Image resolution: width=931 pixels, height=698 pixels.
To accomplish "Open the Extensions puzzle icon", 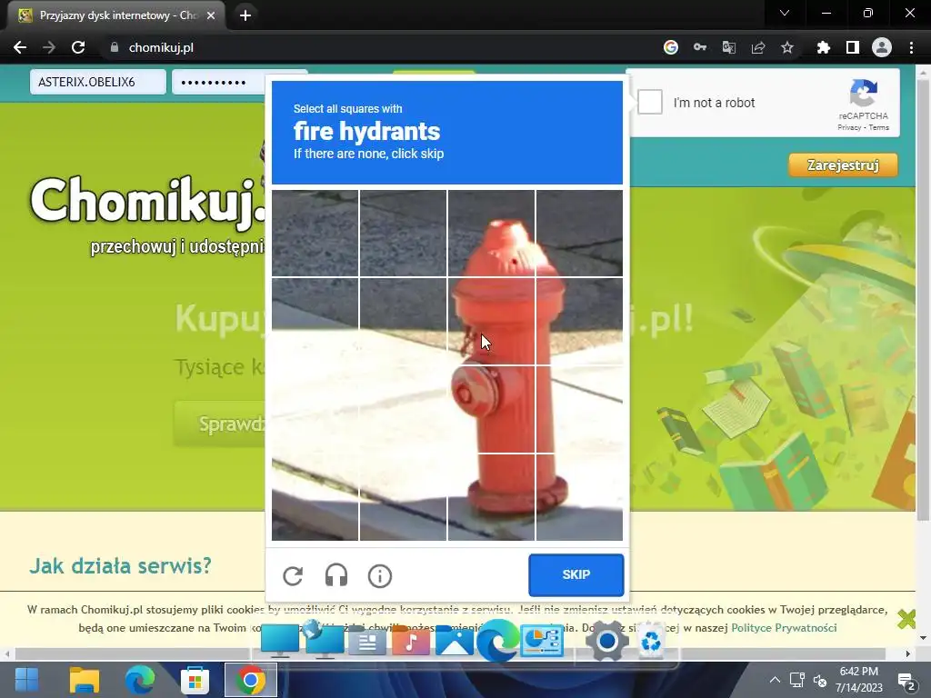I will tap(823, 47).
